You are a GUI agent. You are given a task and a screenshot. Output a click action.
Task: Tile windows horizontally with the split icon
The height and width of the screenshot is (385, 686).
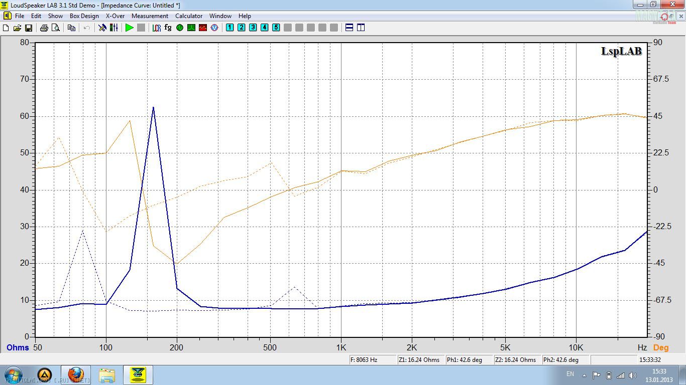point(350,28)
